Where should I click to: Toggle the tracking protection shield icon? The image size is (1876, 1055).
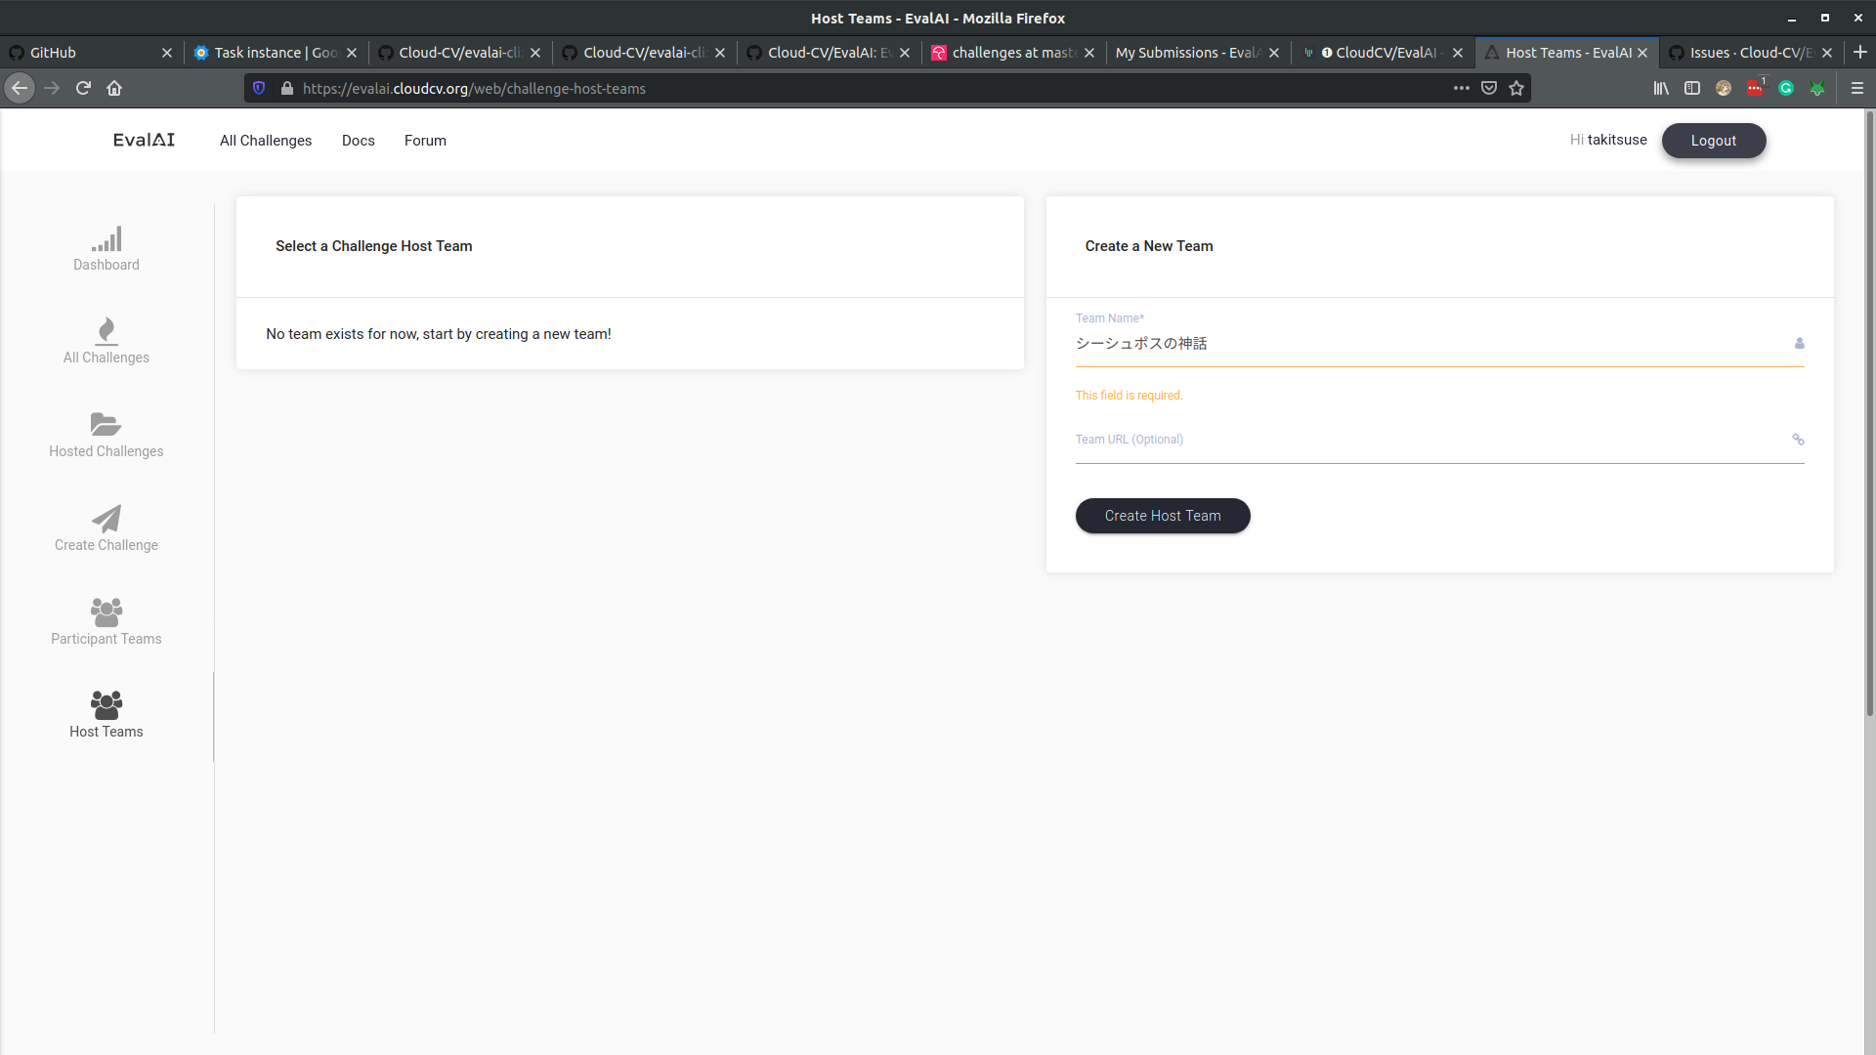(258, 88)
